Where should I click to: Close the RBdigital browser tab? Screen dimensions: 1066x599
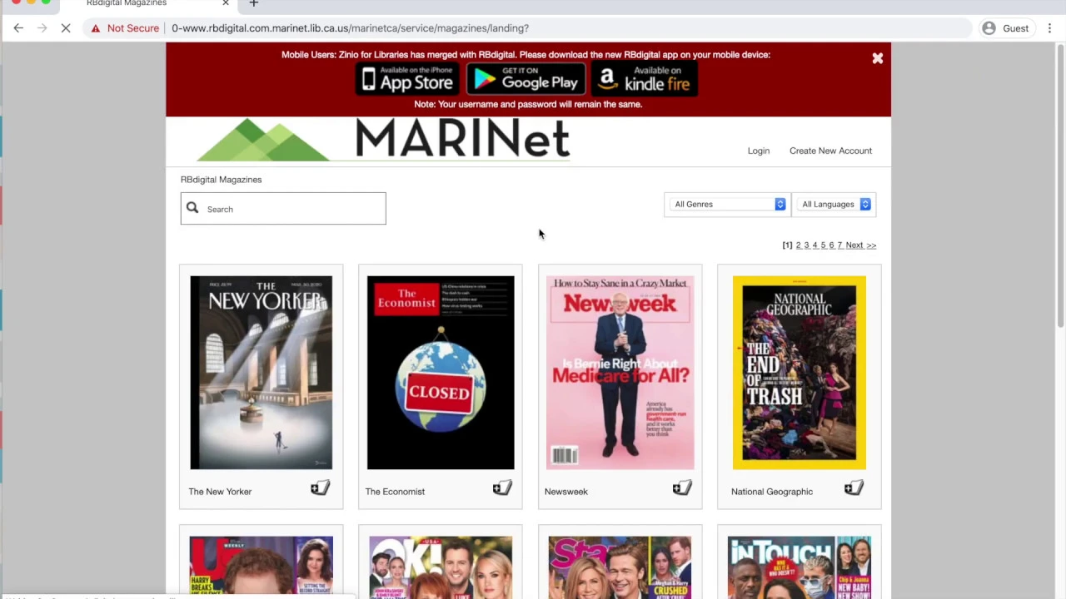[x=225, y=3]
